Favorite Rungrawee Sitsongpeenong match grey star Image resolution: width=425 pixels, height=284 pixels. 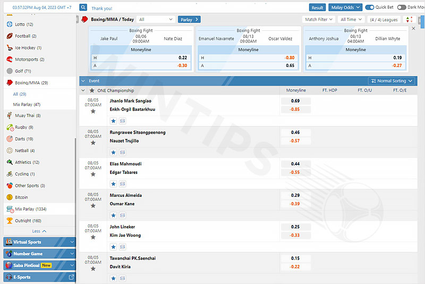(x=93, y=143)
